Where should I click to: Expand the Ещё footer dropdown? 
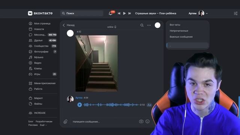43,125
